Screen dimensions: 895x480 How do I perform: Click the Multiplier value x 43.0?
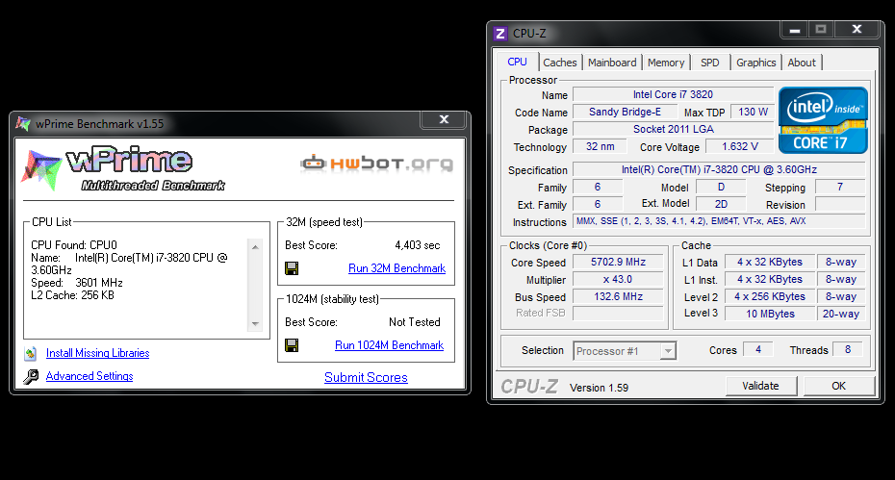[618, 279]
